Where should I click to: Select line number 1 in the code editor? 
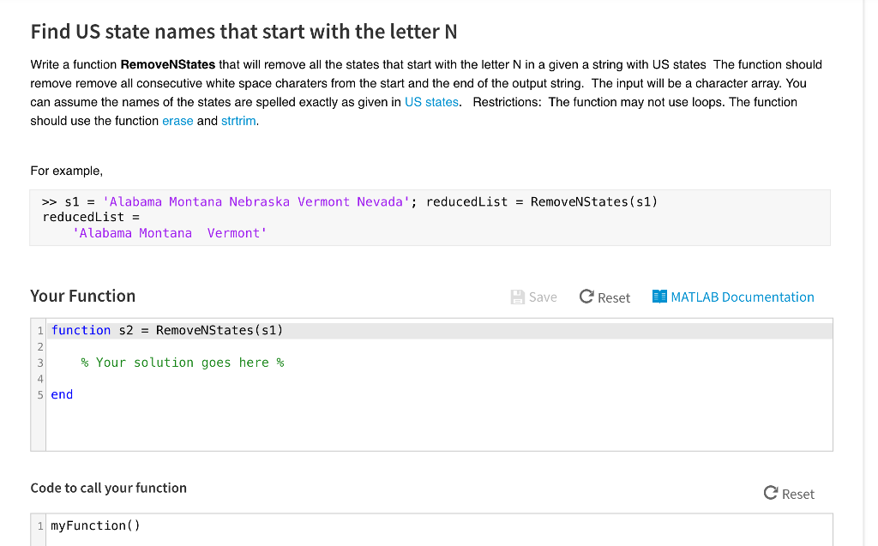click(x=39, y=330)
